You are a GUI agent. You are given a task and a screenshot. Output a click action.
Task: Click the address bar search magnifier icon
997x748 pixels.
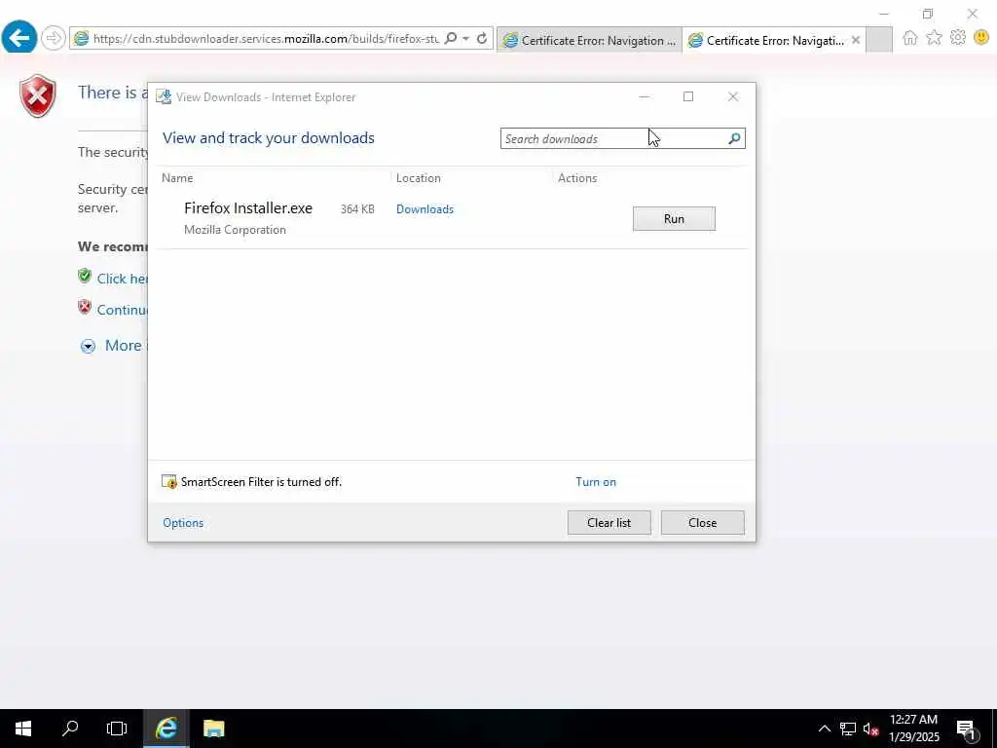[x=451, y=39]
